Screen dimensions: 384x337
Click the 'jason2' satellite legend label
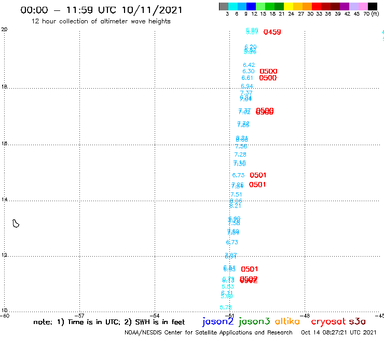click(x=218, y=321)
